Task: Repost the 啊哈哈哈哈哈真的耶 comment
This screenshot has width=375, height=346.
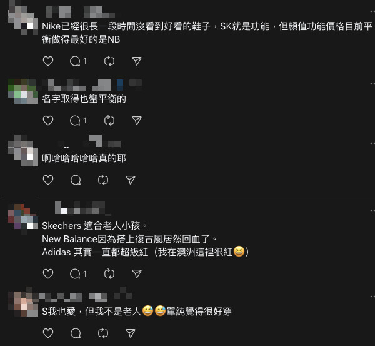Action: (103, 180)
